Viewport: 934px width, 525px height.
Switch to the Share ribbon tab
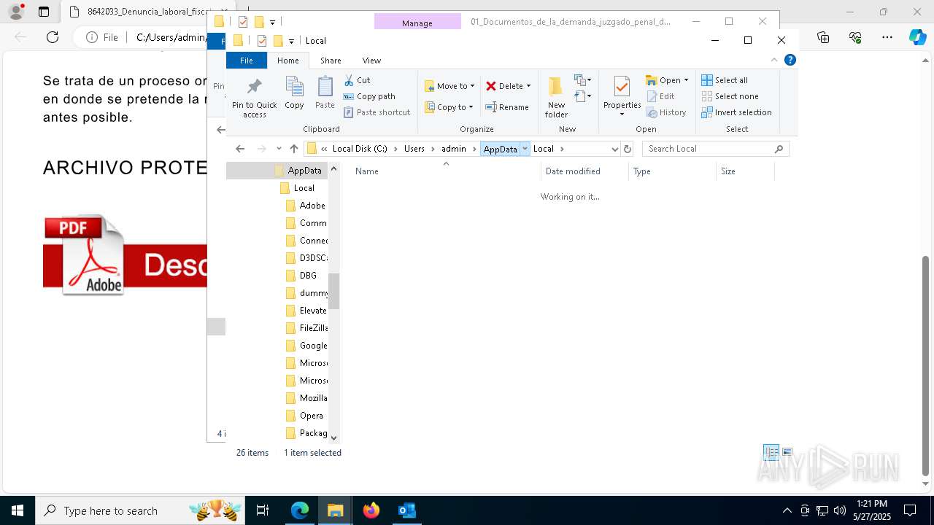[331, 61]
